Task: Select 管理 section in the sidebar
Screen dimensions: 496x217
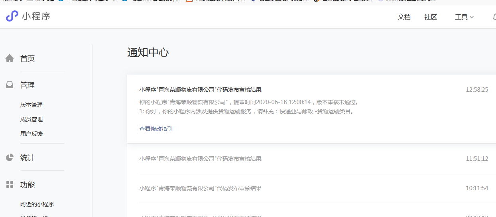Action: [x=28, y=85]
